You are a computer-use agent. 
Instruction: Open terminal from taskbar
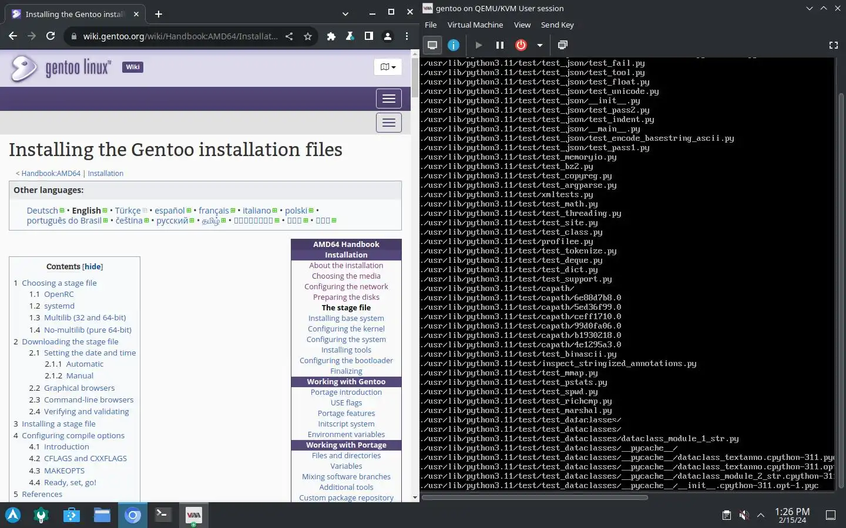click(x=163, y=515)
